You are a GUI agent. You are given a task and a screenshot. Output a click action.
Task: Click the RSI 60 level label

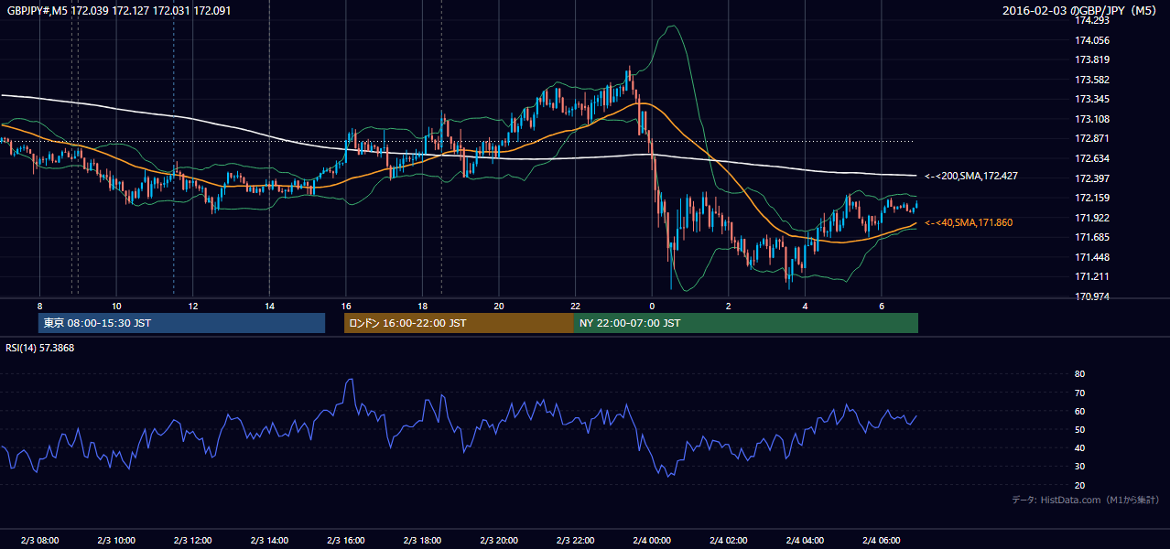coord(1080,411)
